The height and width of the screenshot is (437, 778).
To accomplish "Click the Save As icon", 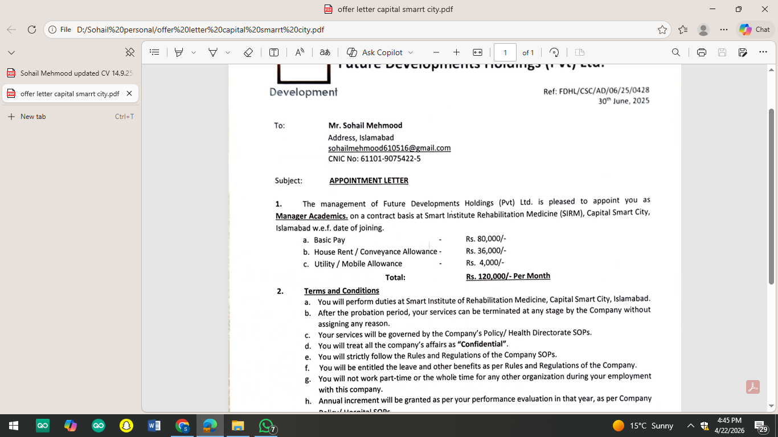I will [743, 52].
